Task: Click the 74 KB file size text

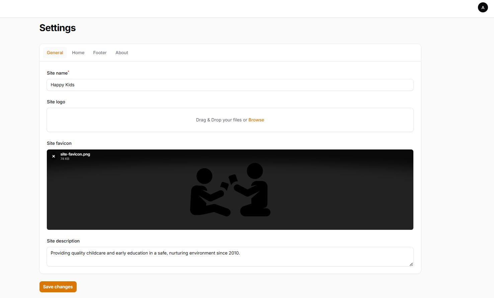Action: 65,159
